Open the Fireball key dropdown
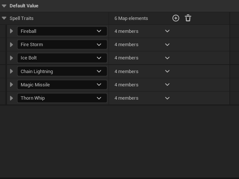 click(x=62, y=31)
